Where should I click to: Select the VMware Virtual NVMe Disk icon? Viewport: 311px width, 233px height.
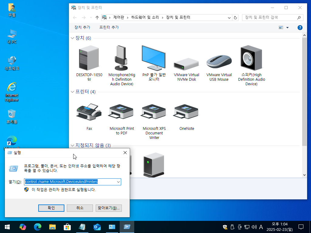pyautogui.click(x=186, y=69)
